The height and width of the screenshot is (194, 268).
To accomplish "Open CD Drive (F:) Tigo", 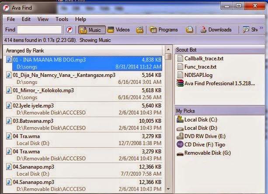I will coord(205,145).
